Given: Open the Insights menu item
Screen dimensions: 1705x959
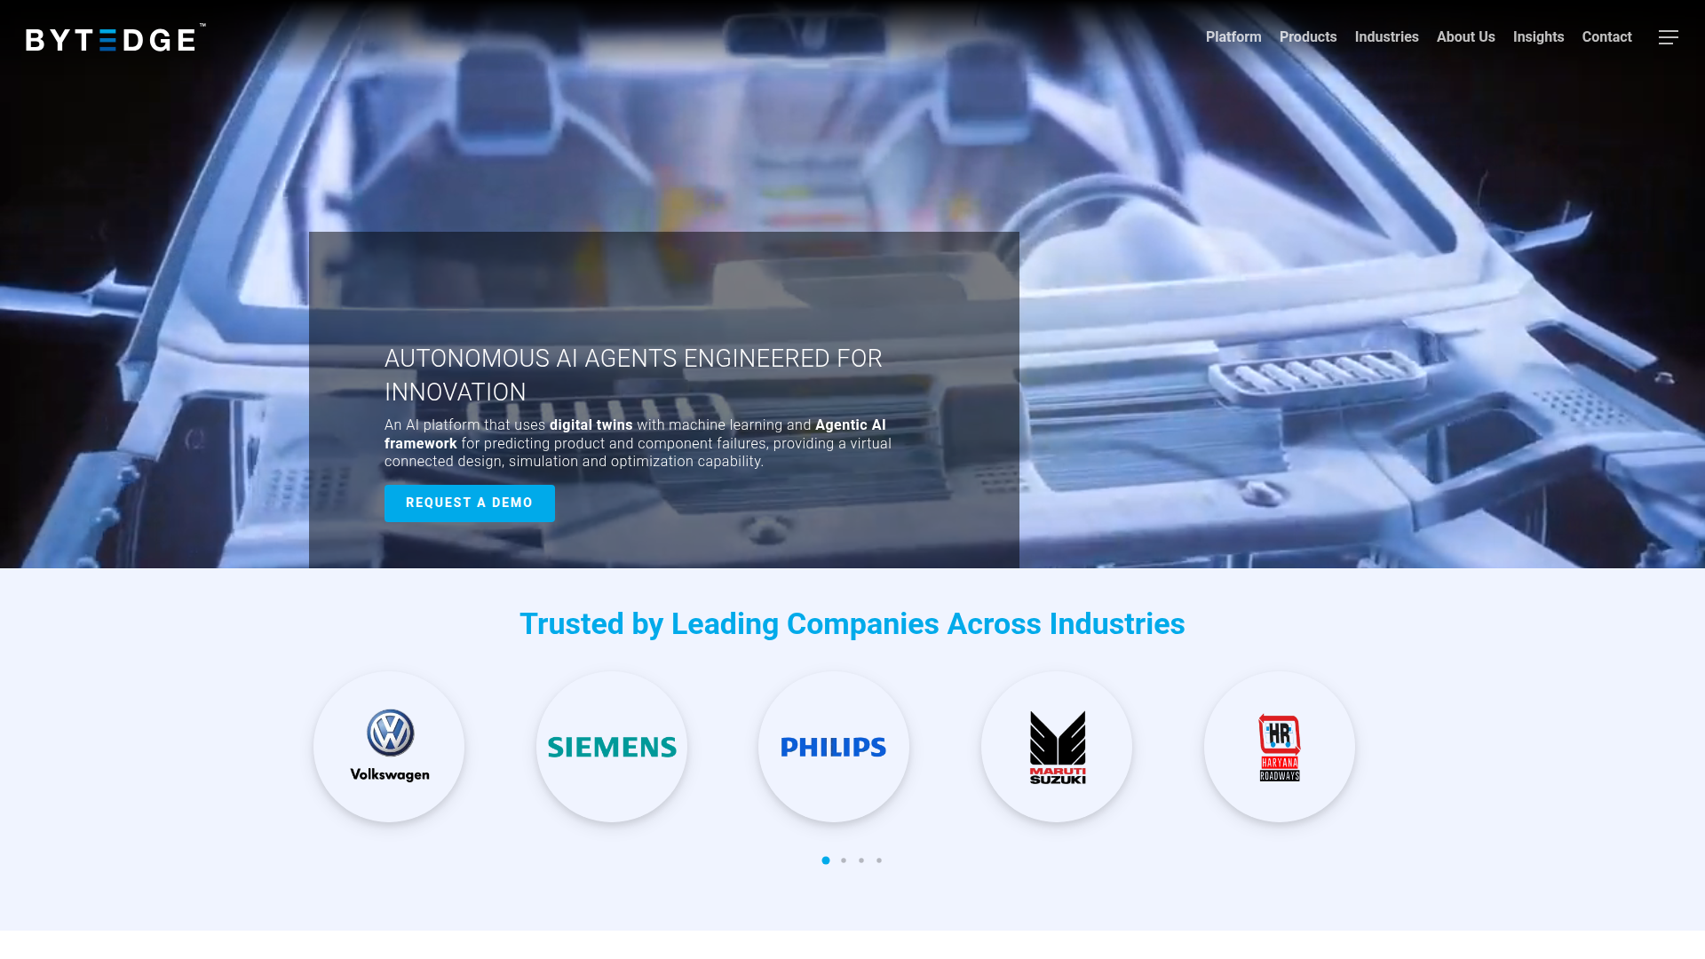Looking at the screenshot, I should click(x=1538, y=37).
